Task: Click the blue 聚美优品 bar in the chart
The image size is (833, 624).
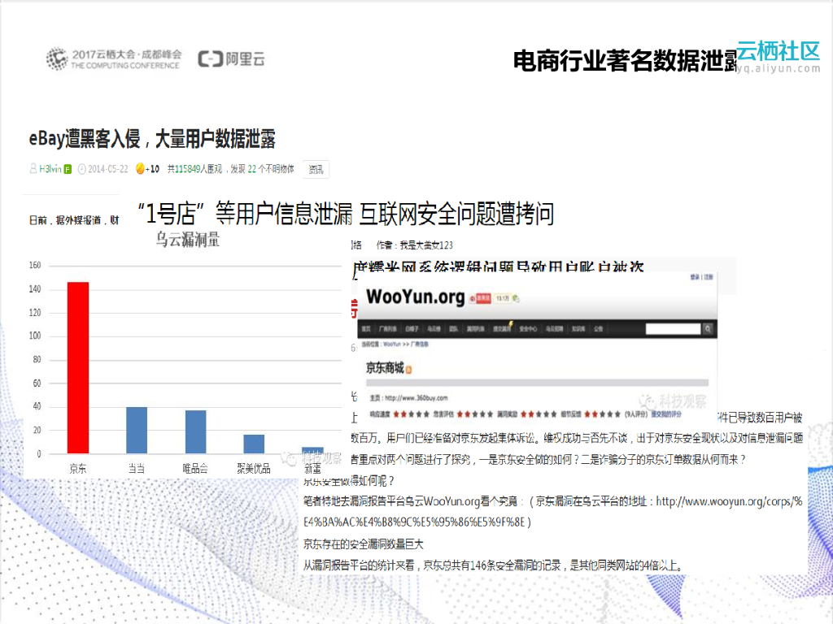Action: click(x=254, y=444)
